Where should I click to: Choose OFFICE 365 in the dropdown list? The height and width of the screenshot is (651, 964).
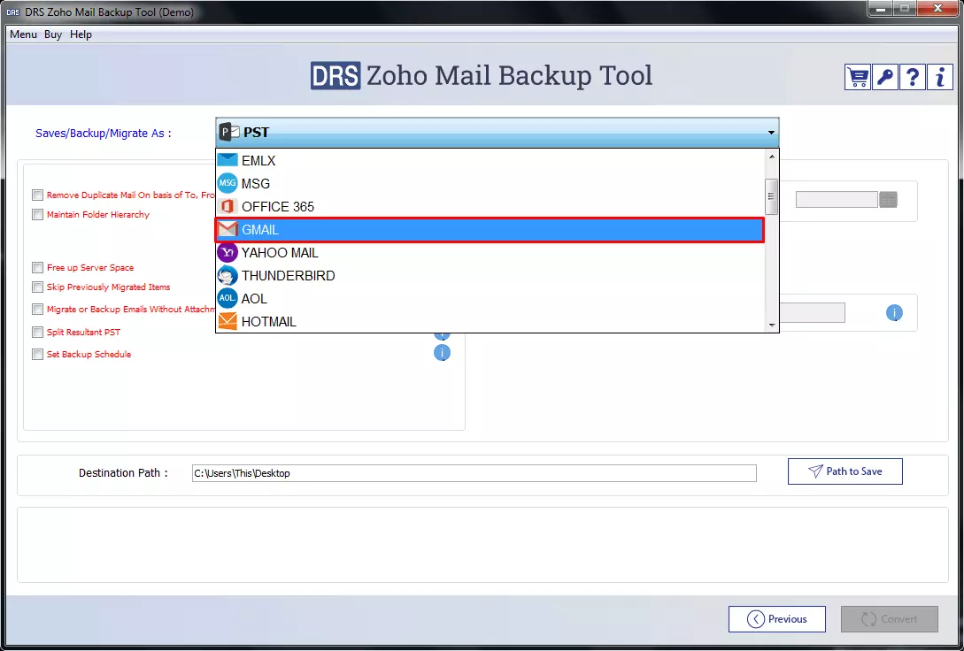490,207
